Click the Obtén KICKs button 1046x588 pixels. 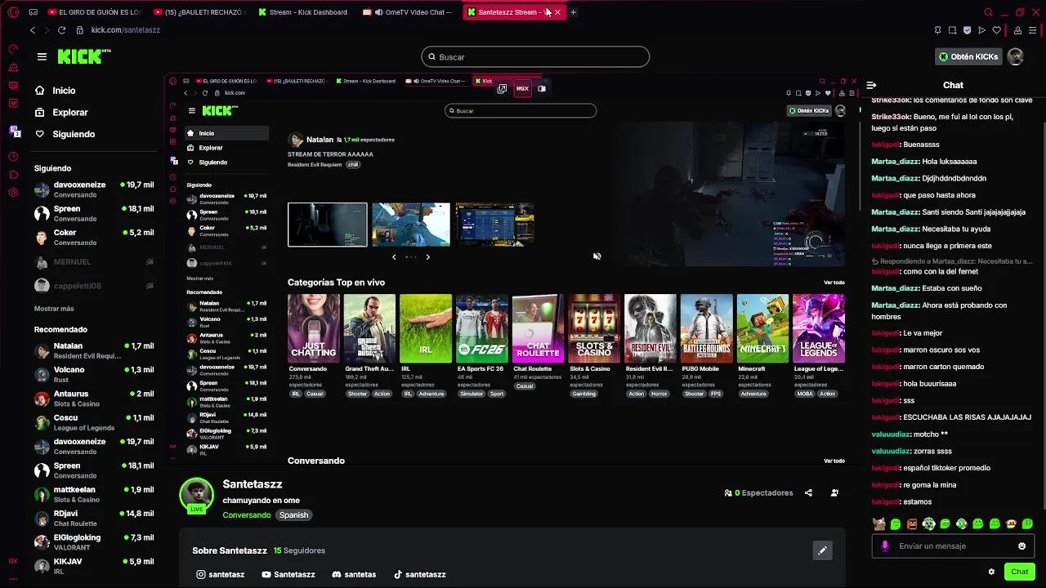click(x=968, y=57)
